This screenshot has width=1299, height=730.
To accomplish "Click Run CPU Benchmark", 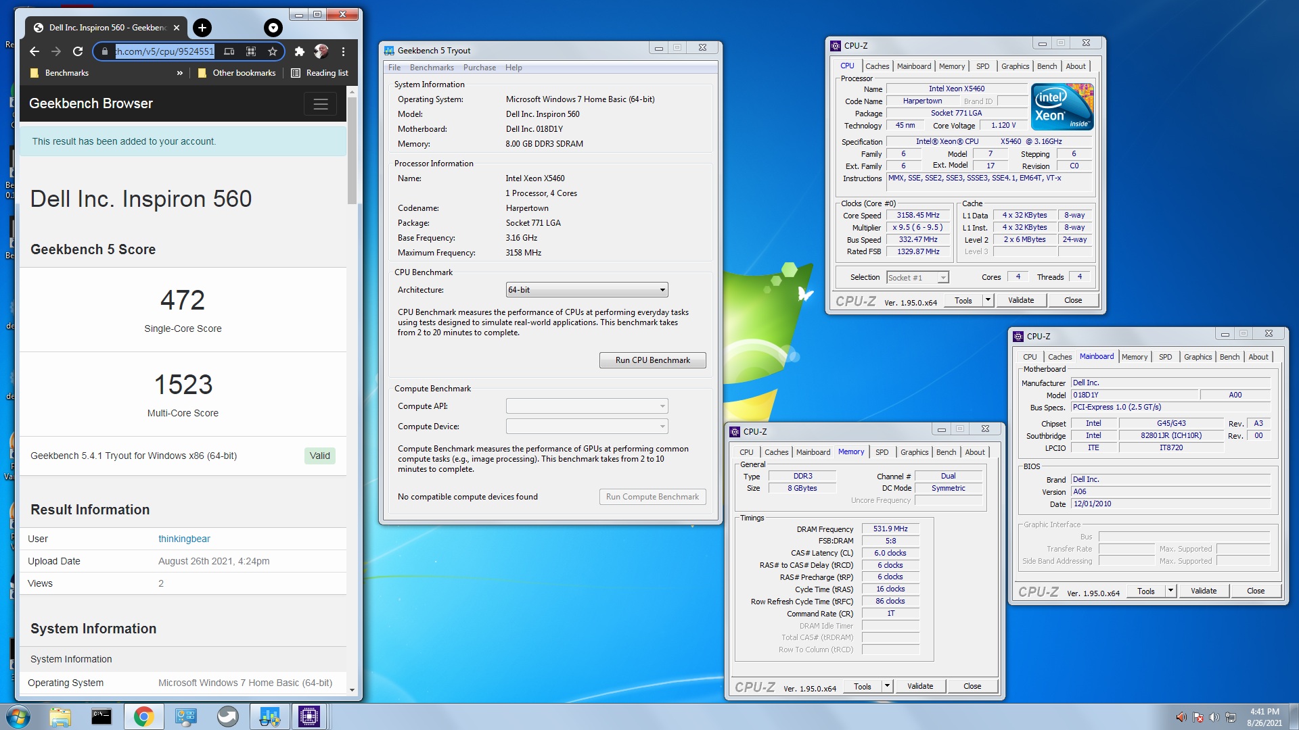I will coord(652,360).
